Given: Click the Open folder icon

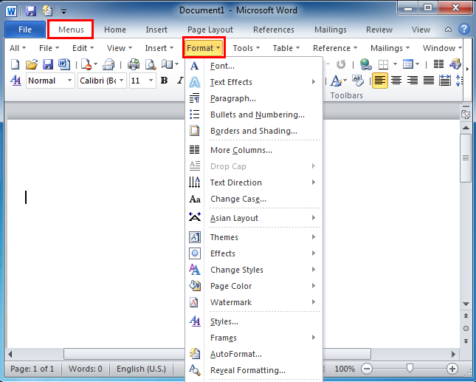Looking at the screenshot, I should [32, 65].
